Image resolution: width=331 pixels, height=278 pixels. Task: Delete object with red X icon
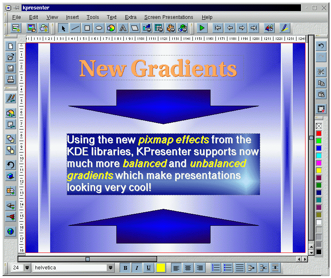click(321, 109)
